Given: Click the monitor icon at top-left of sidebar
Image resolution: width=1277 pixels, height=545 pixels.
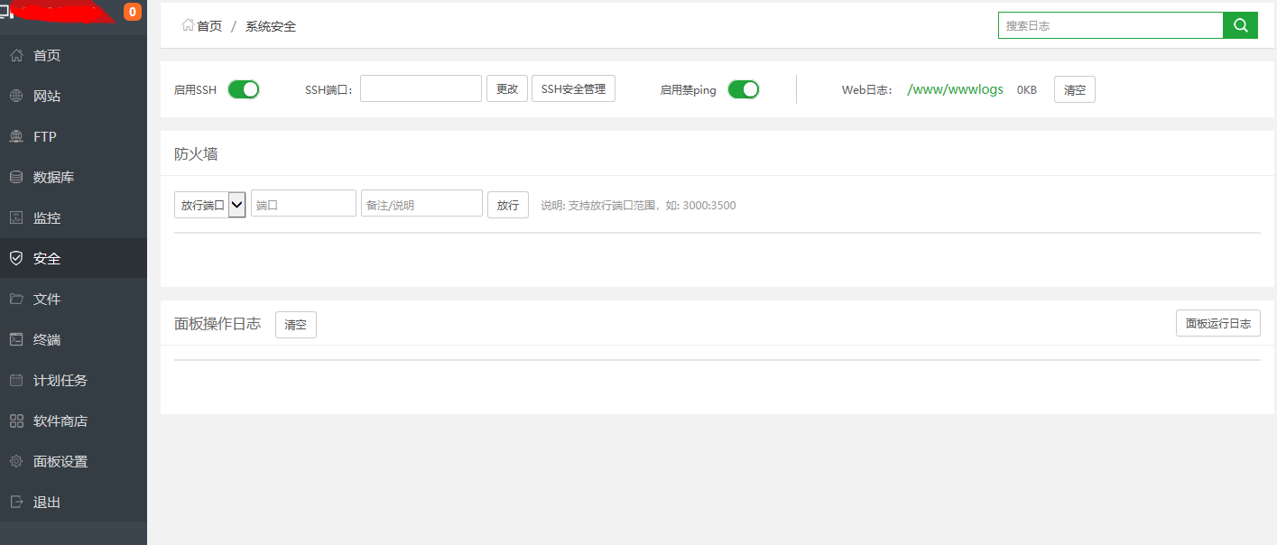Looking at the screenshot, I should pyautogui.click(x=5, y=12).
